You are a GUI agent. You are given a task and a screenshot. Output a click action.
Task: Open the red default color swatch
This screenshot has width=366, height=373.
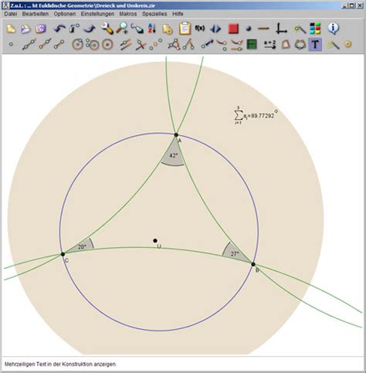point(233,29)
